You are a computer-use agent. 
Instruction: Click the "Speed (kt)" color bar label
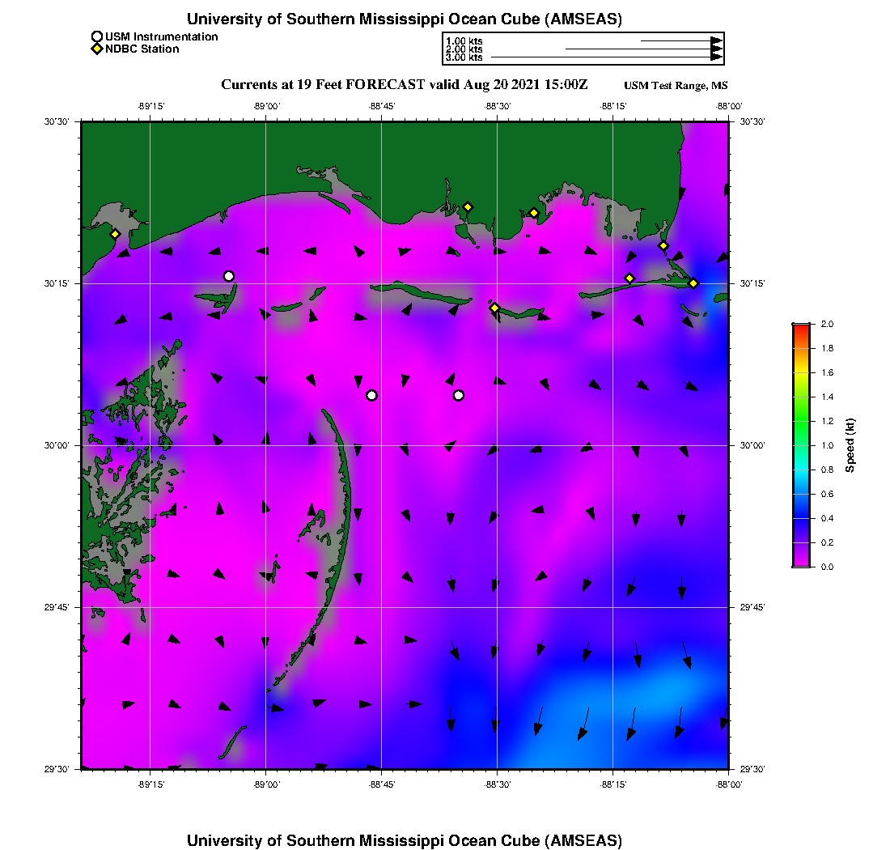[850, 445]
